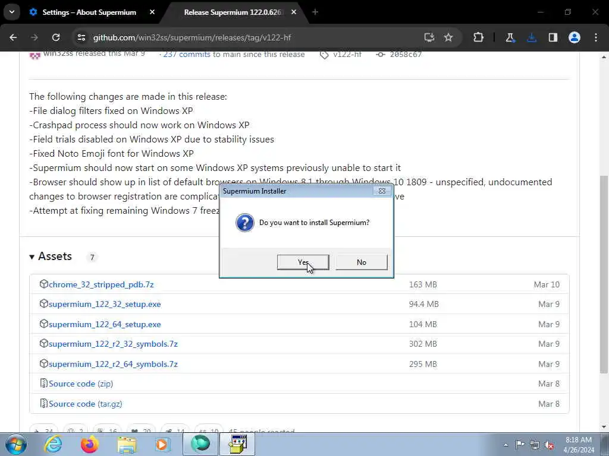Launch Firefox from the taskbar

(x=89, y=444)
